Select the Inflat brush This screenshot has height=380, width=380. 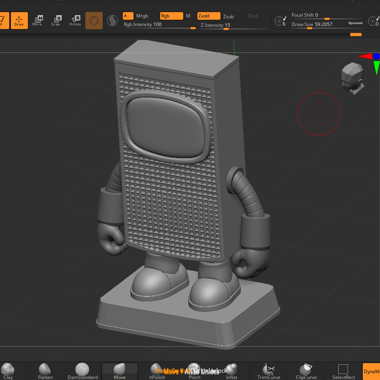coord(231,371)
